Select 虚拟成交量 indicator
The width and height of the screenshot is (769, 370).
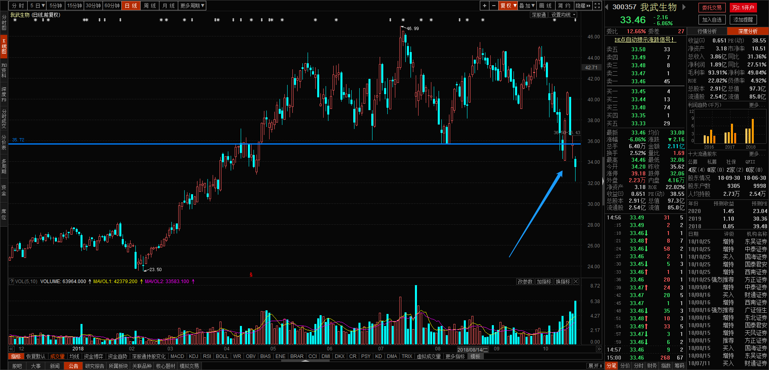point(429,356)
